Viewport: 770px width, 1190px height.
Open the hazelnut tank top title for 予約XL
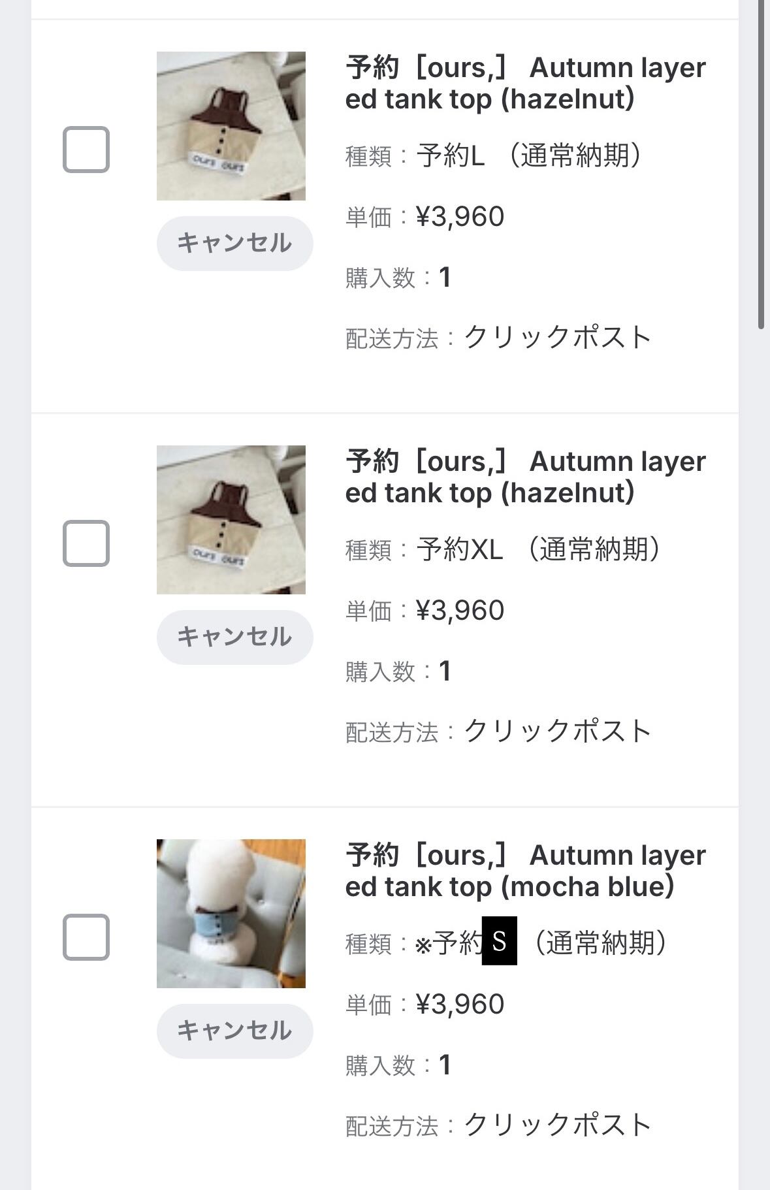525,477
